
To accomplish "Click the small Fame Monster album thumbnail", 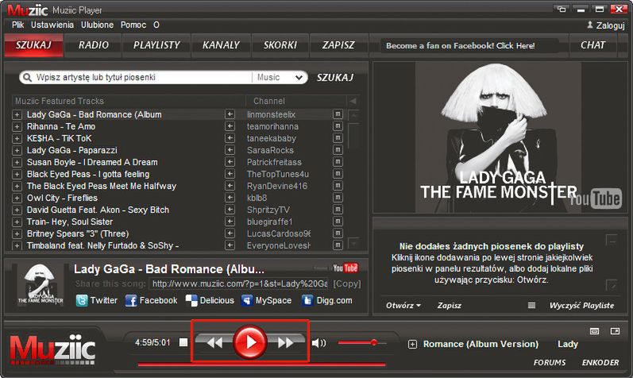I will pyautogui.click(x=41, y=284).
